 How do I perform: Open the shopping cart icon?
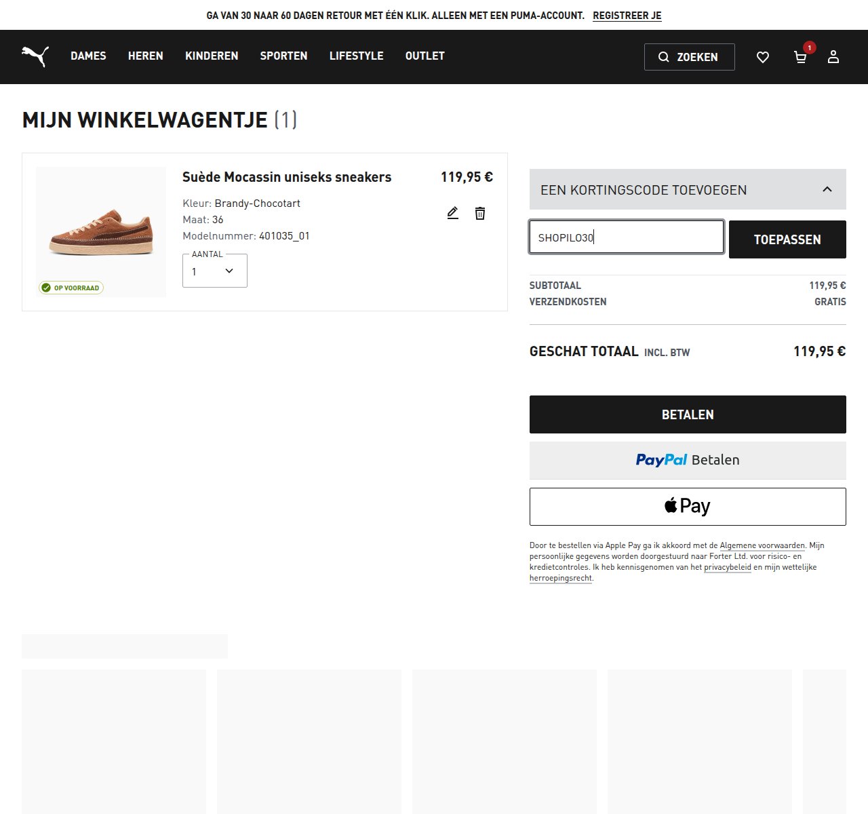(x=801, y=57)
